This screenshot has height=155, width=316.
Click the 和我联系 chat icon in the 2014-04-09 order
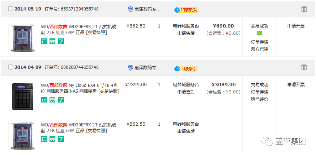pyautogui.click(x=186, y=68)
